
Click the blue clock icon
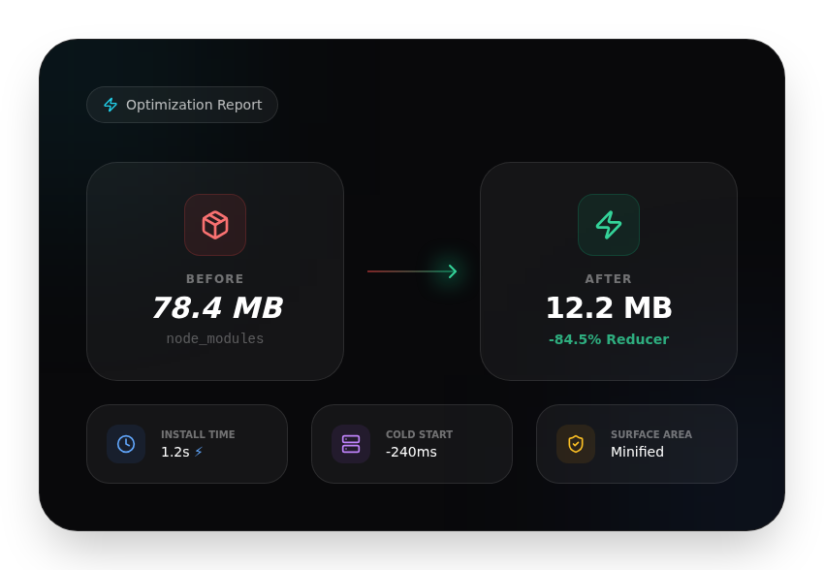tap(126, 444)
